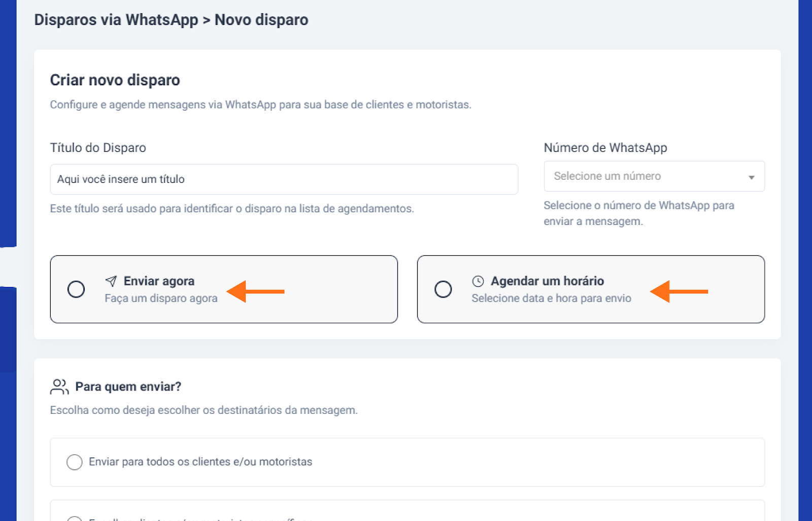Click the 'Título do Disparo' label
This screenshot has width=812, height=521.
tap(98, 148)
